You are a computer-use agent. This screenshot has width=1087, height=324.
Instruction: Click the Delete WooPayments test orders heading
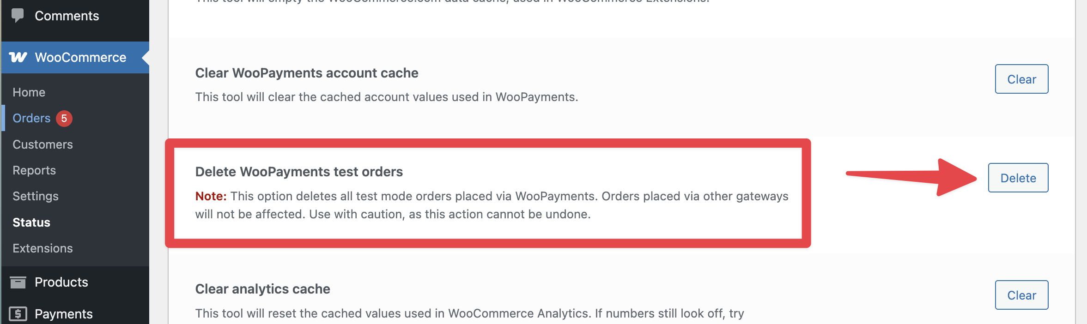(299, 172)
